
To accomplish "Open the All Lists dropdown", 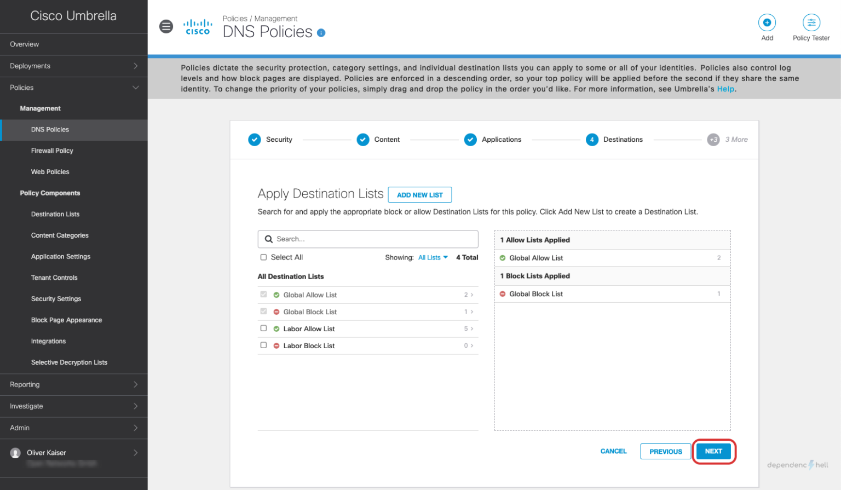I will pyautogui.click(x=433, y=257).
